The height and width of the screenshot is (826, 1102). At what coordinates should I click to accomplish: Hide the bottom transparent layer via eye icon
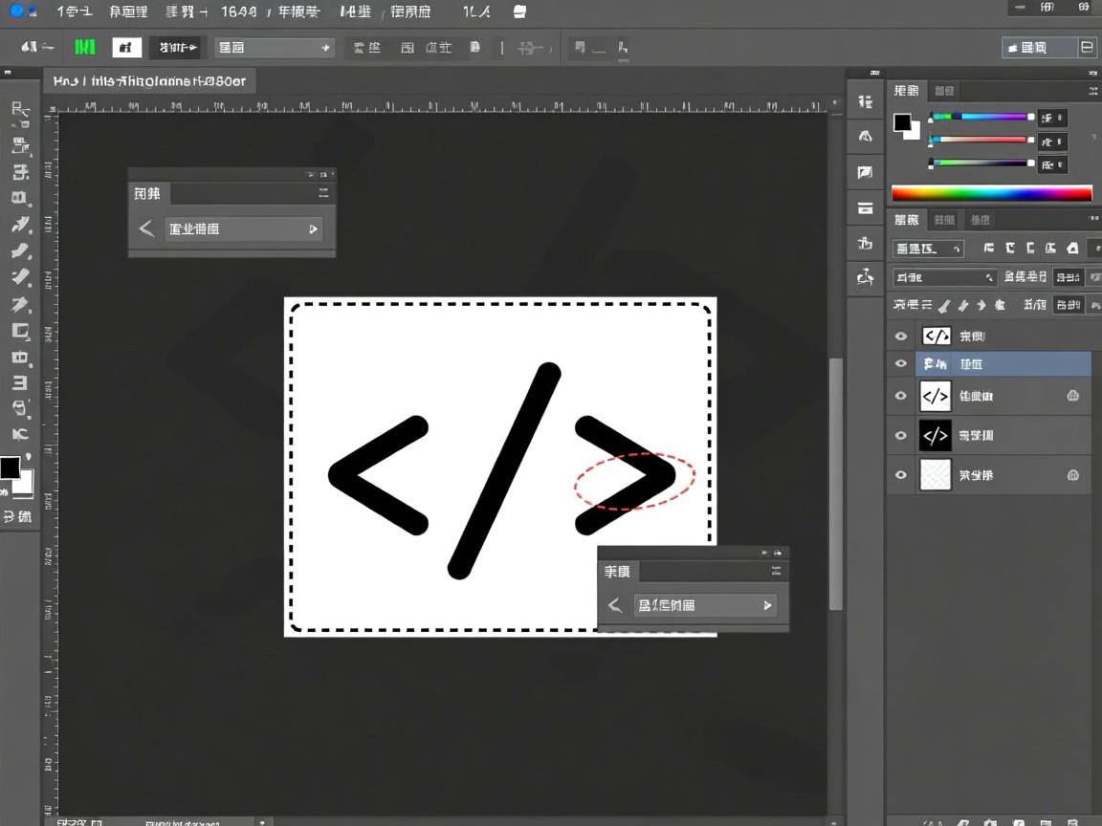(900, 475)
